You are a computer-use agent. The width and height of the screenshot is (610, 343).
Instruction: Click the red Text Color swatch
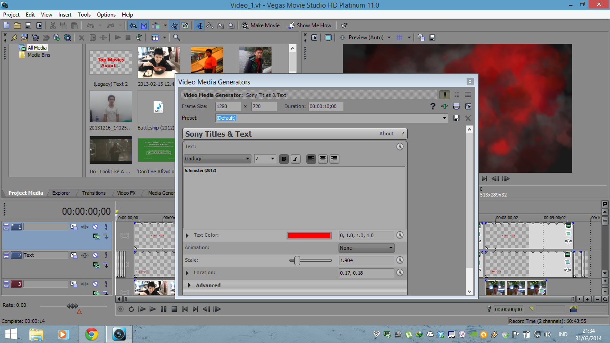[309, 235]
